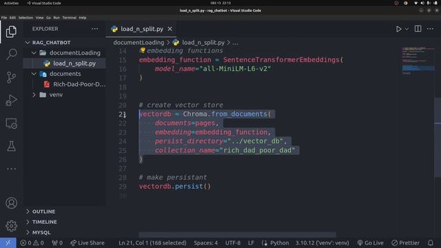Screen dimensions: 441x248
Task: Click load_n_split.py in the breadcrumb
Action: [x=203, y=43]
